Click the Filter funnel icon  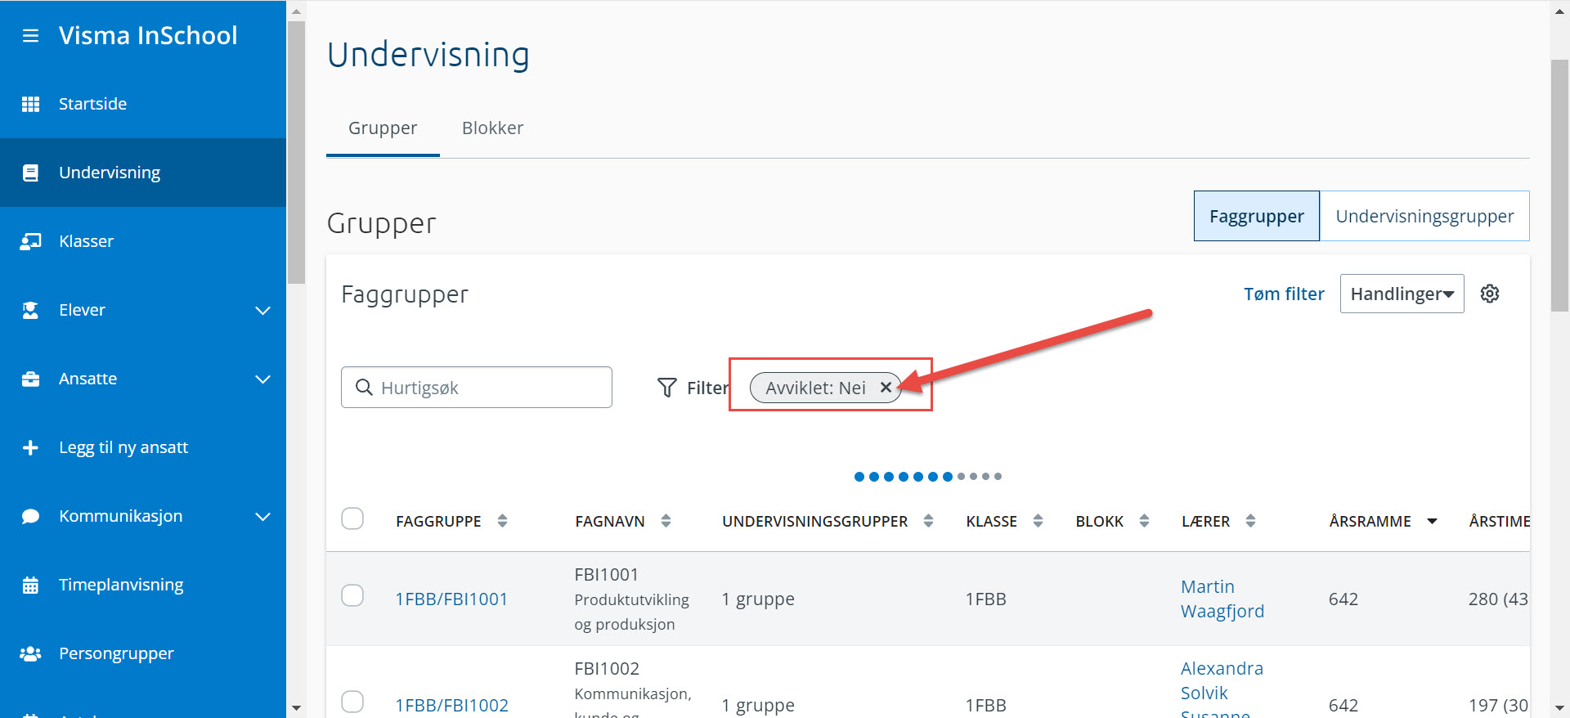click(667, 388)
